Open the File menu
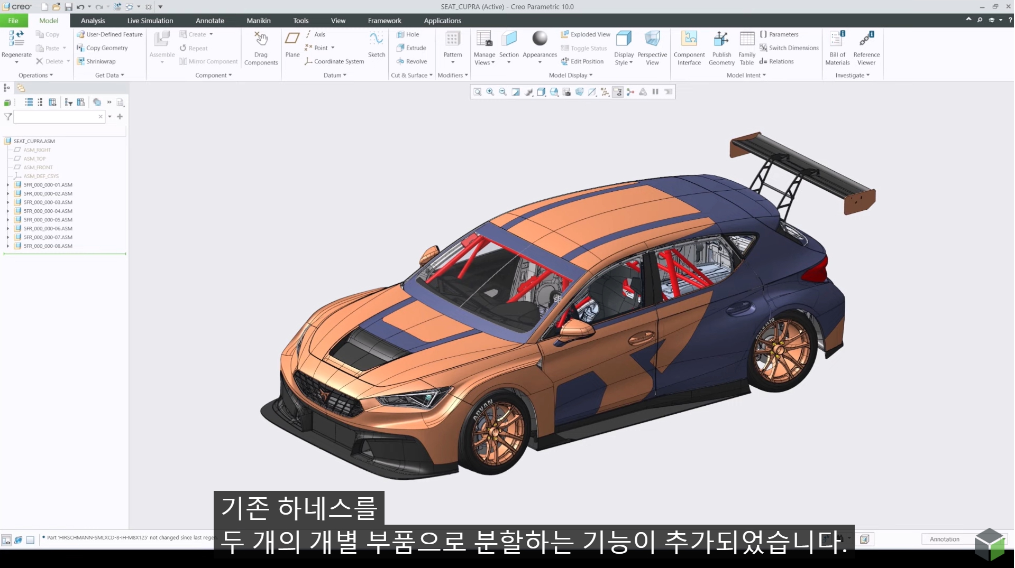This screenshot has height=568, width=1015. (x=13, y=21)
